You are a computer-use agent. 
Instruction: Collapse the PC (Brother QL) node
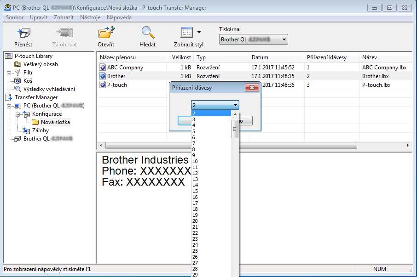(x=9, y=106)
